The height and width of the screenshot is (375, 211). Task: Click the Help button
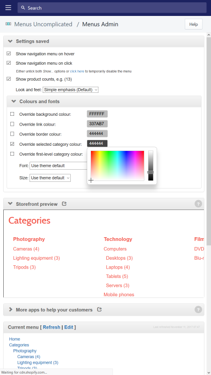point(194,24)
